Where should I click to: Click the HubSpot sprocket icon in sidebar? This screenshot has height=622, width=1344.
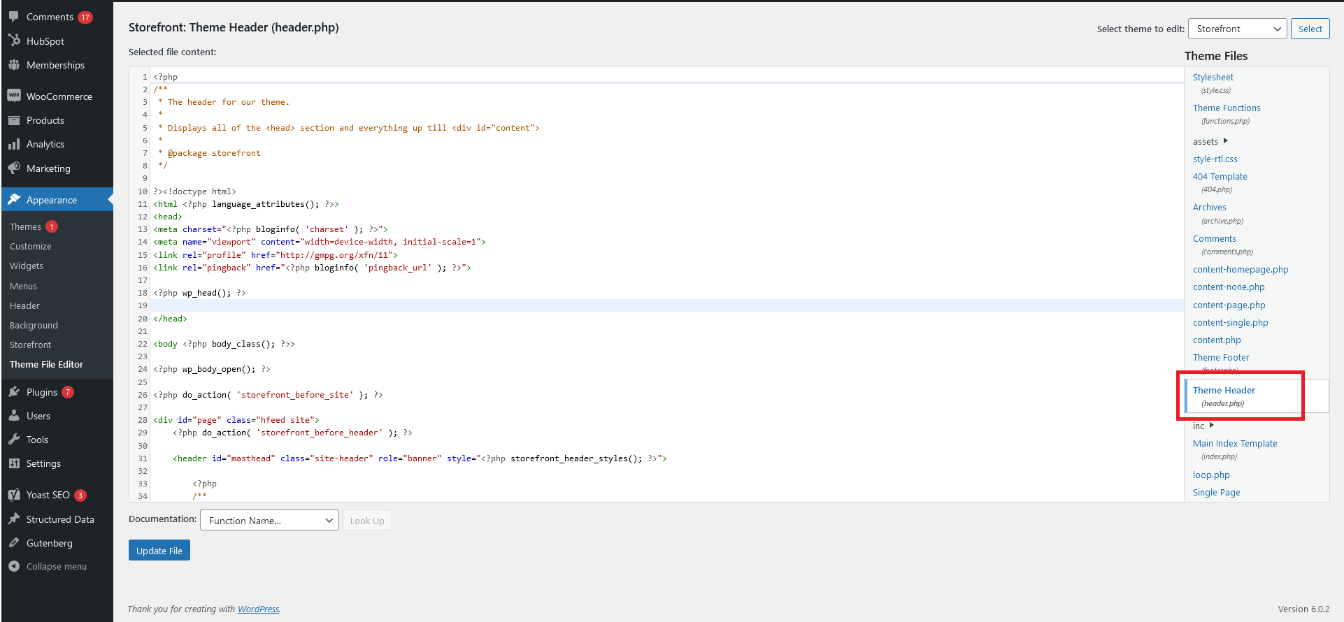[x=14, y=41]
